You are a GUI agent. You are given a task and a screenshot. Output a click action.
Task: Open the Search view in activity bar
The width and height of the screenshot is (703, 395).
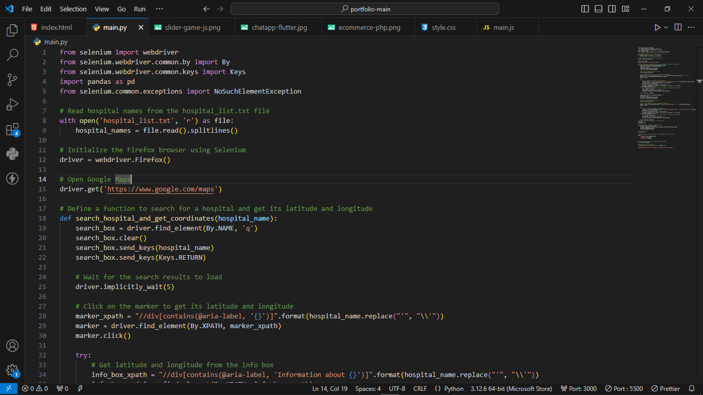[12, 55]
